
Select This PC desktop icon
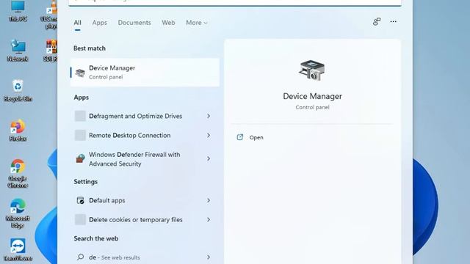(x=18, y=11)
